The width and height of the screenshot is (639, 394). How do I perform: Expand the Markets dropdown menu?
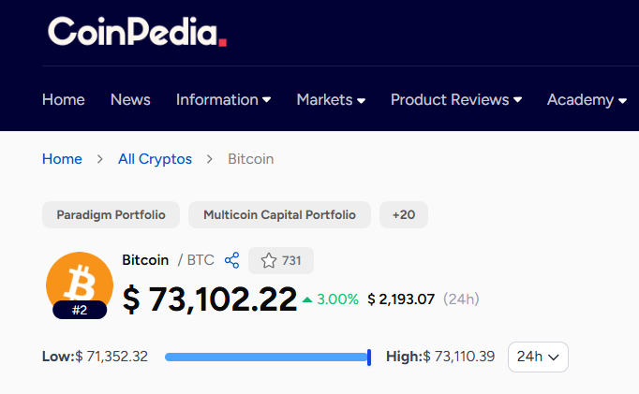pos(331,99)
